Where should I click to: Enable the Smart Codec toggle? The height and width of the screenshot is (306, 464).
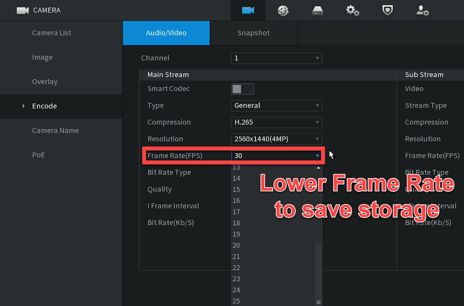click(242, 88)
